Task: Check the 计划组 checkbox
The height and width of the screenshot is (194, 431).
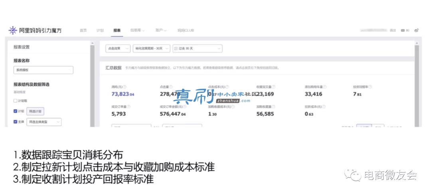Action: pyautogui.click(x=16, y=101)
